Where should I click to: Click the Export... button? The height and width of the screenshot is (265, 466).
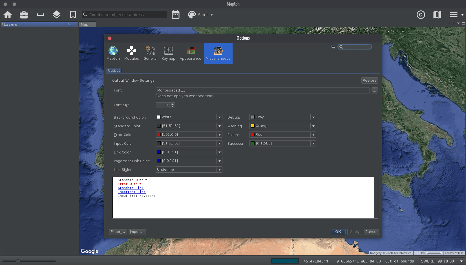[x=118, y=232]
